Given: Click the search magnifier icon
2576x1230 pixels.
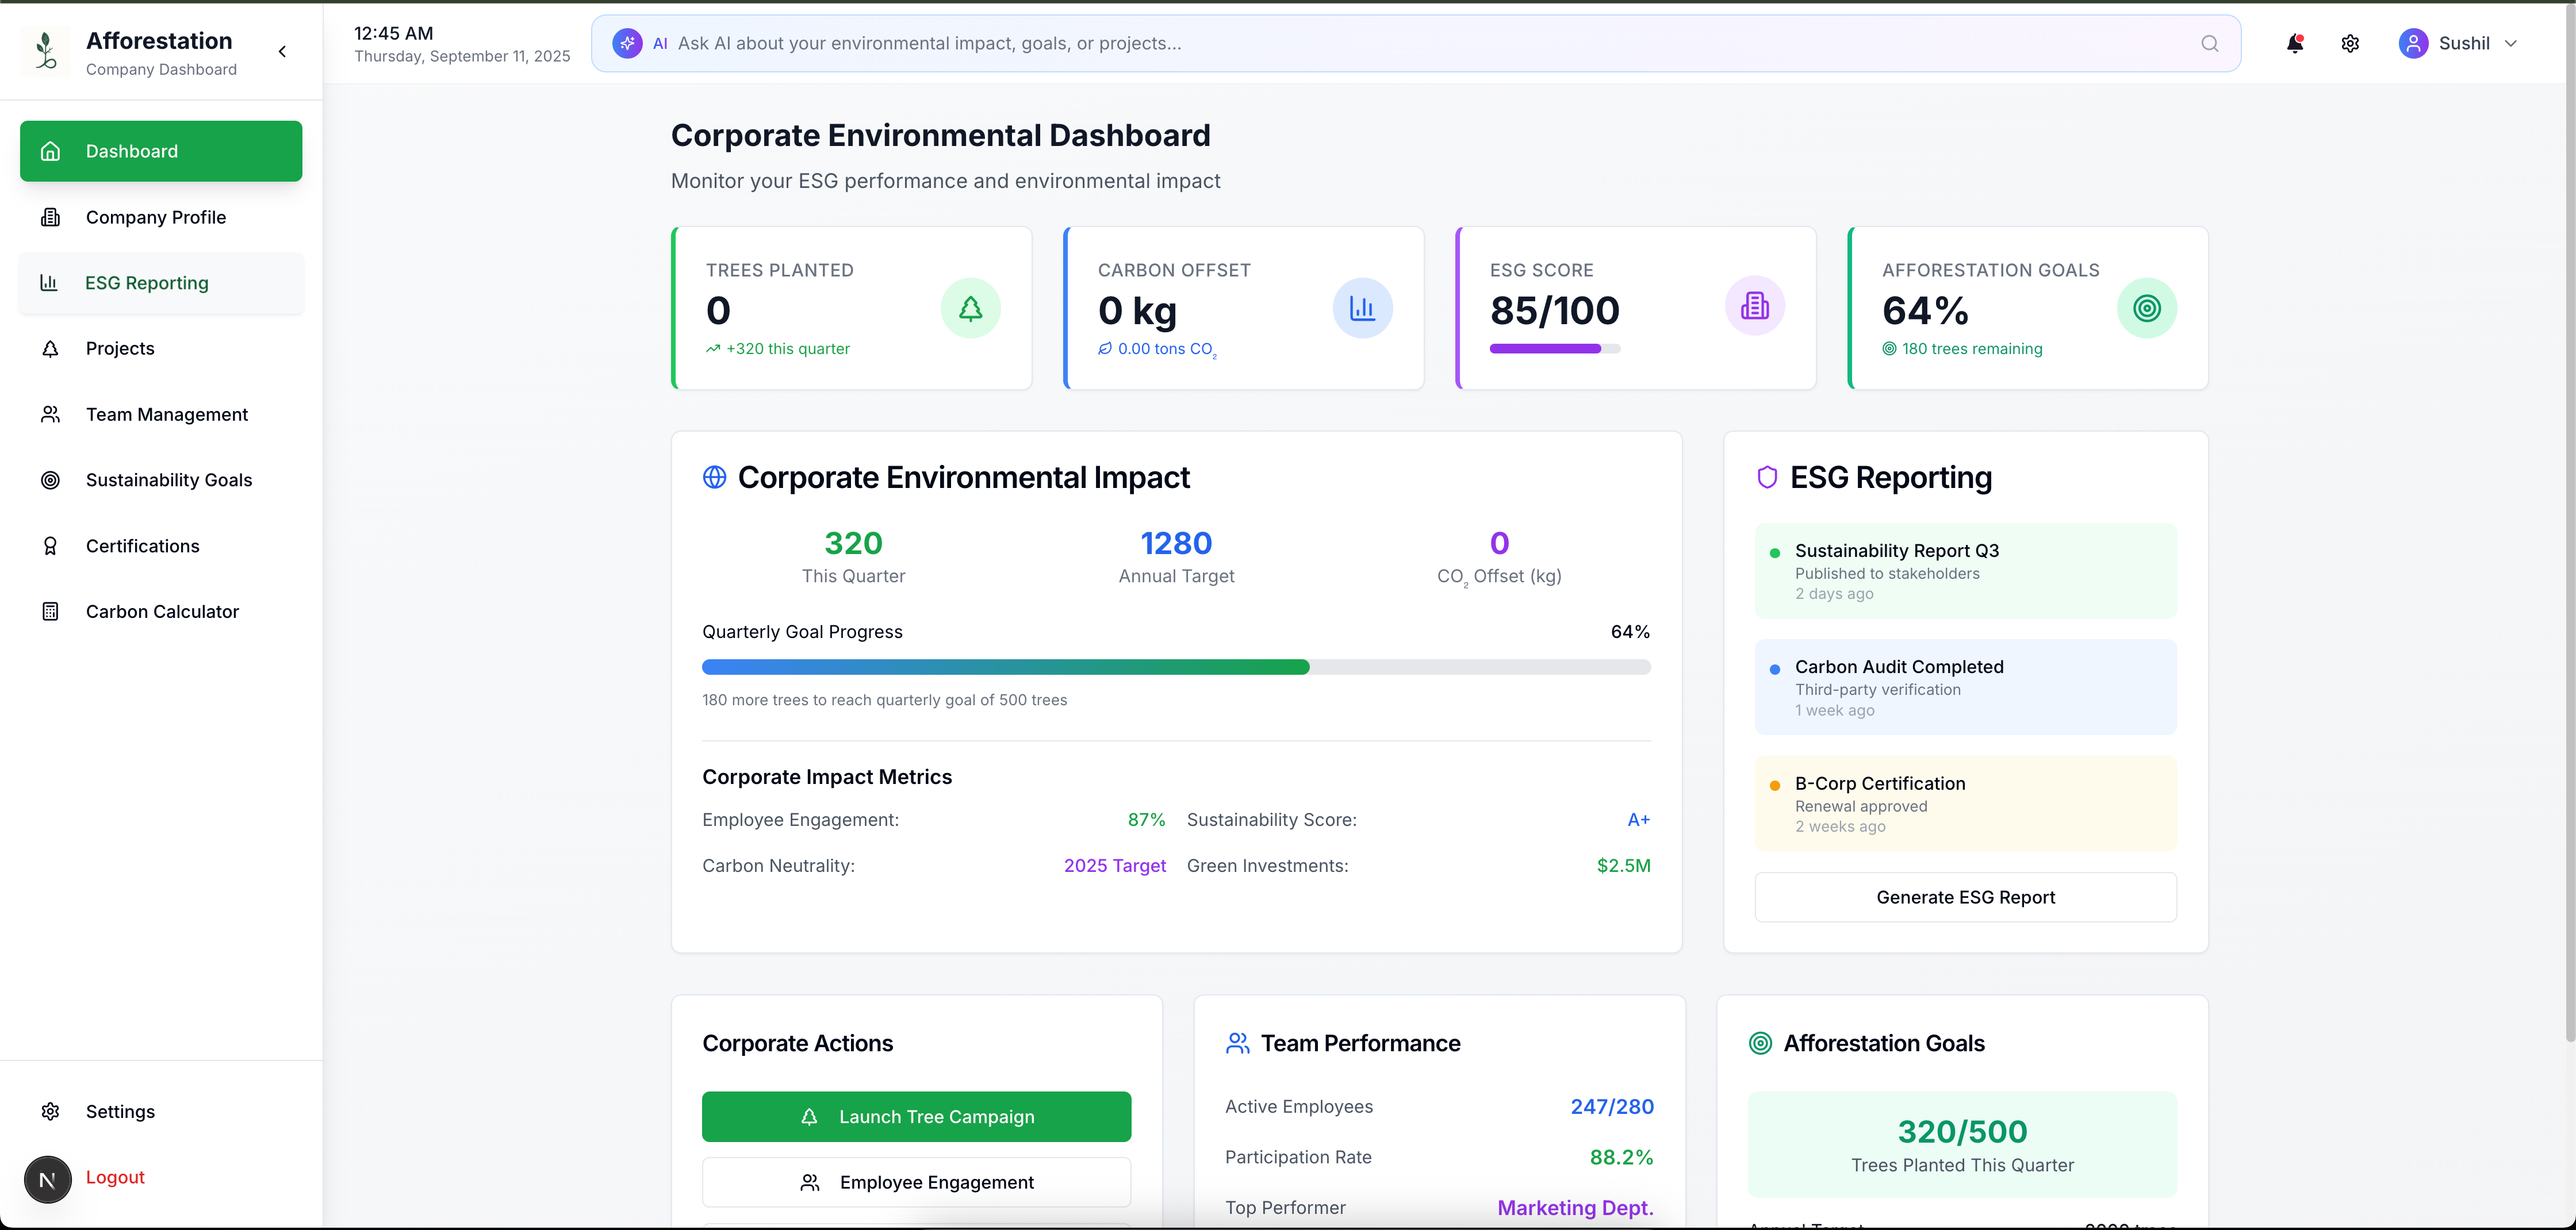Looking at the screenshot, I should [2210, 43].
